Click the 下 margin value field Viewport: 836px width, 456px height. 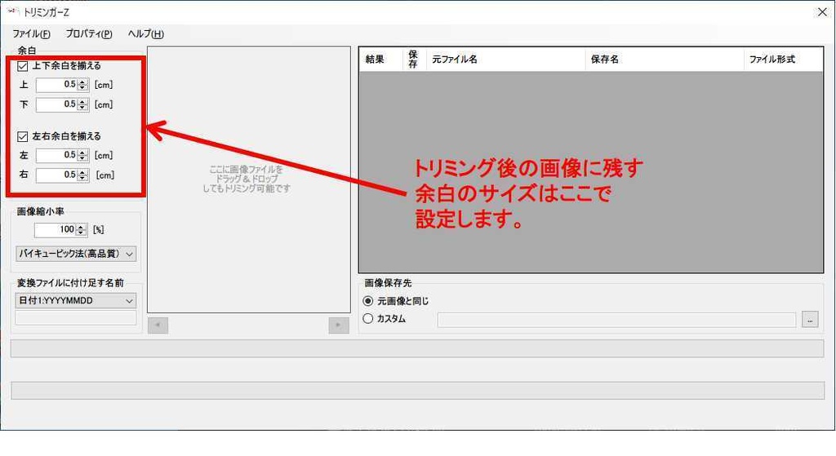pos(56,104)
